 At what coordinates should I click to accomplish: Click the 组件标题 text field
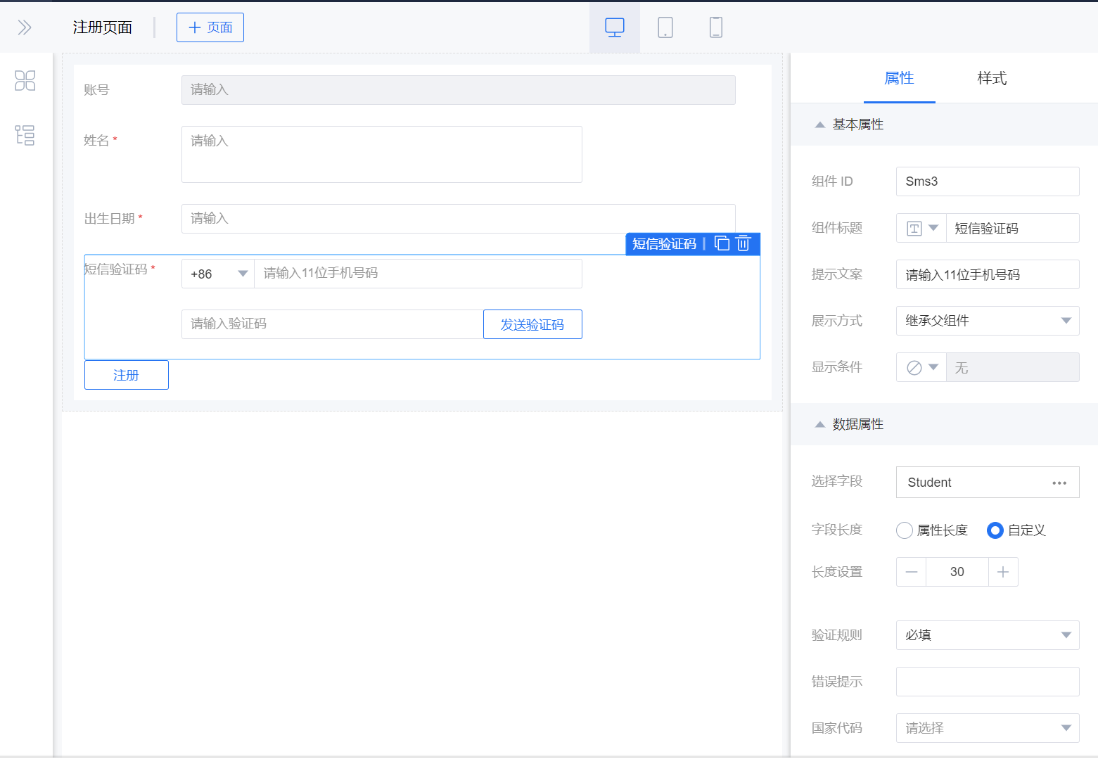[1012, 228]
